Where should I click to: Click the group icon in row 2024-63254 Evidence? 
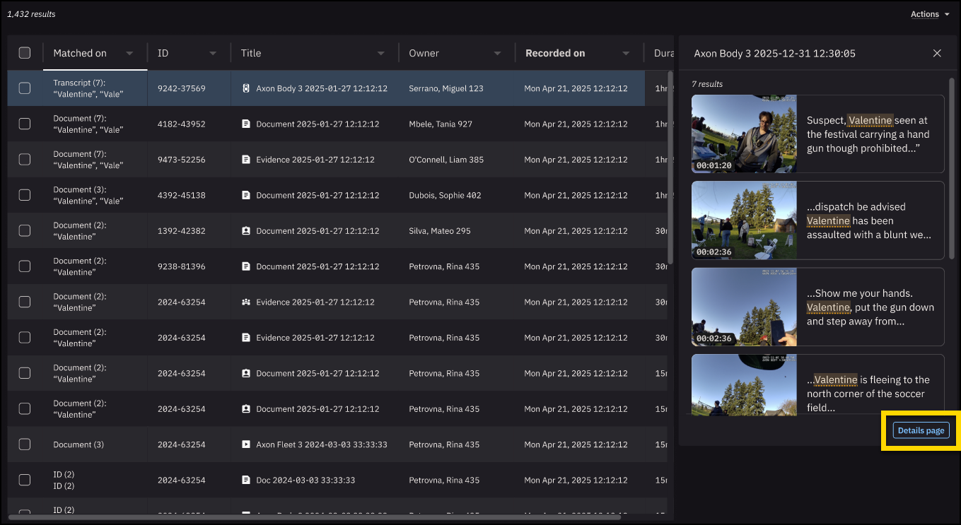point(246,302)
